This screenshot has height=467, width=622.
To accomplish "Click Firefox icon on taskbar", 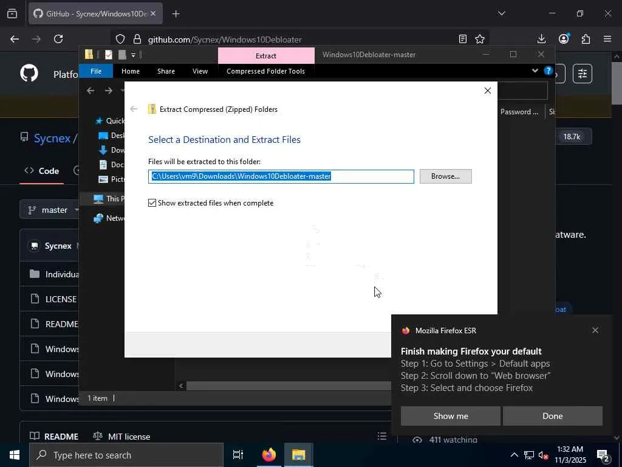I will pos(268,455).
